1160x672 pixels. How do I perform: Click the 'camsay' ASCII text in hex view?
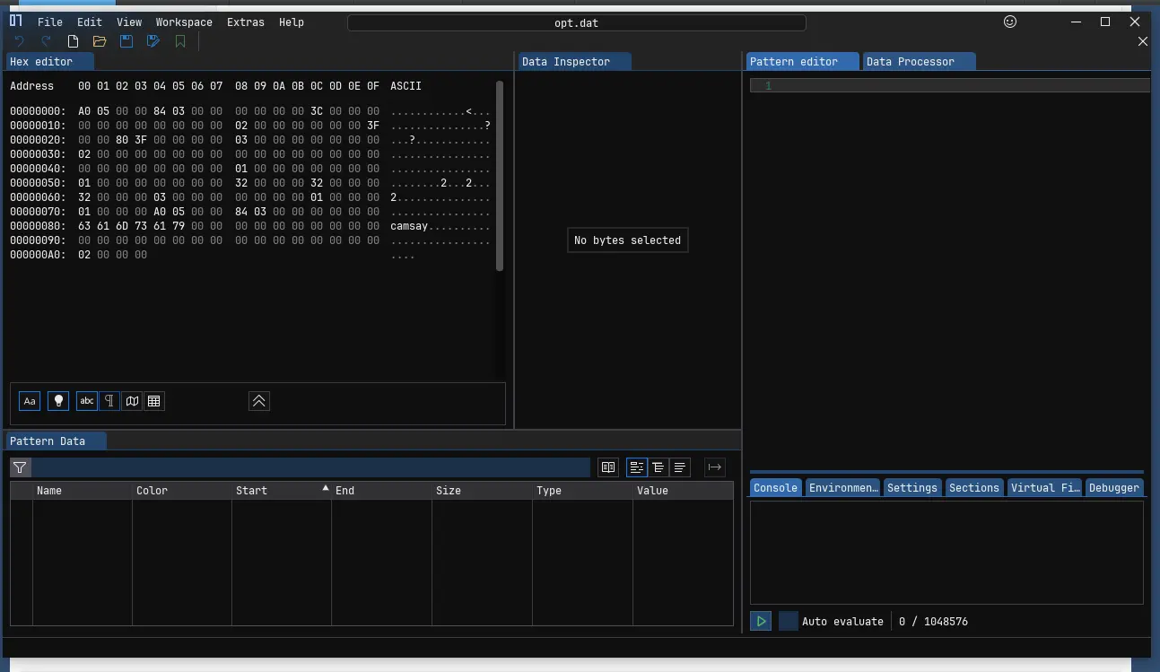pos(409,226)
